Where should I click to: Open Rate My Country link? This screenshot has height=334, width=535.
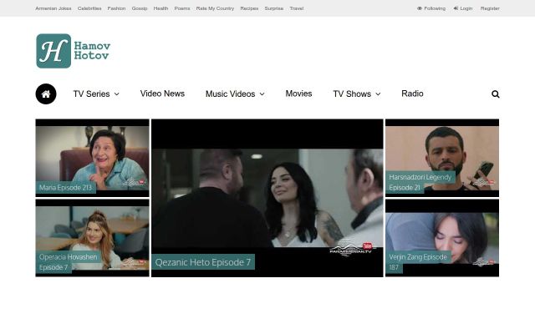215,8
